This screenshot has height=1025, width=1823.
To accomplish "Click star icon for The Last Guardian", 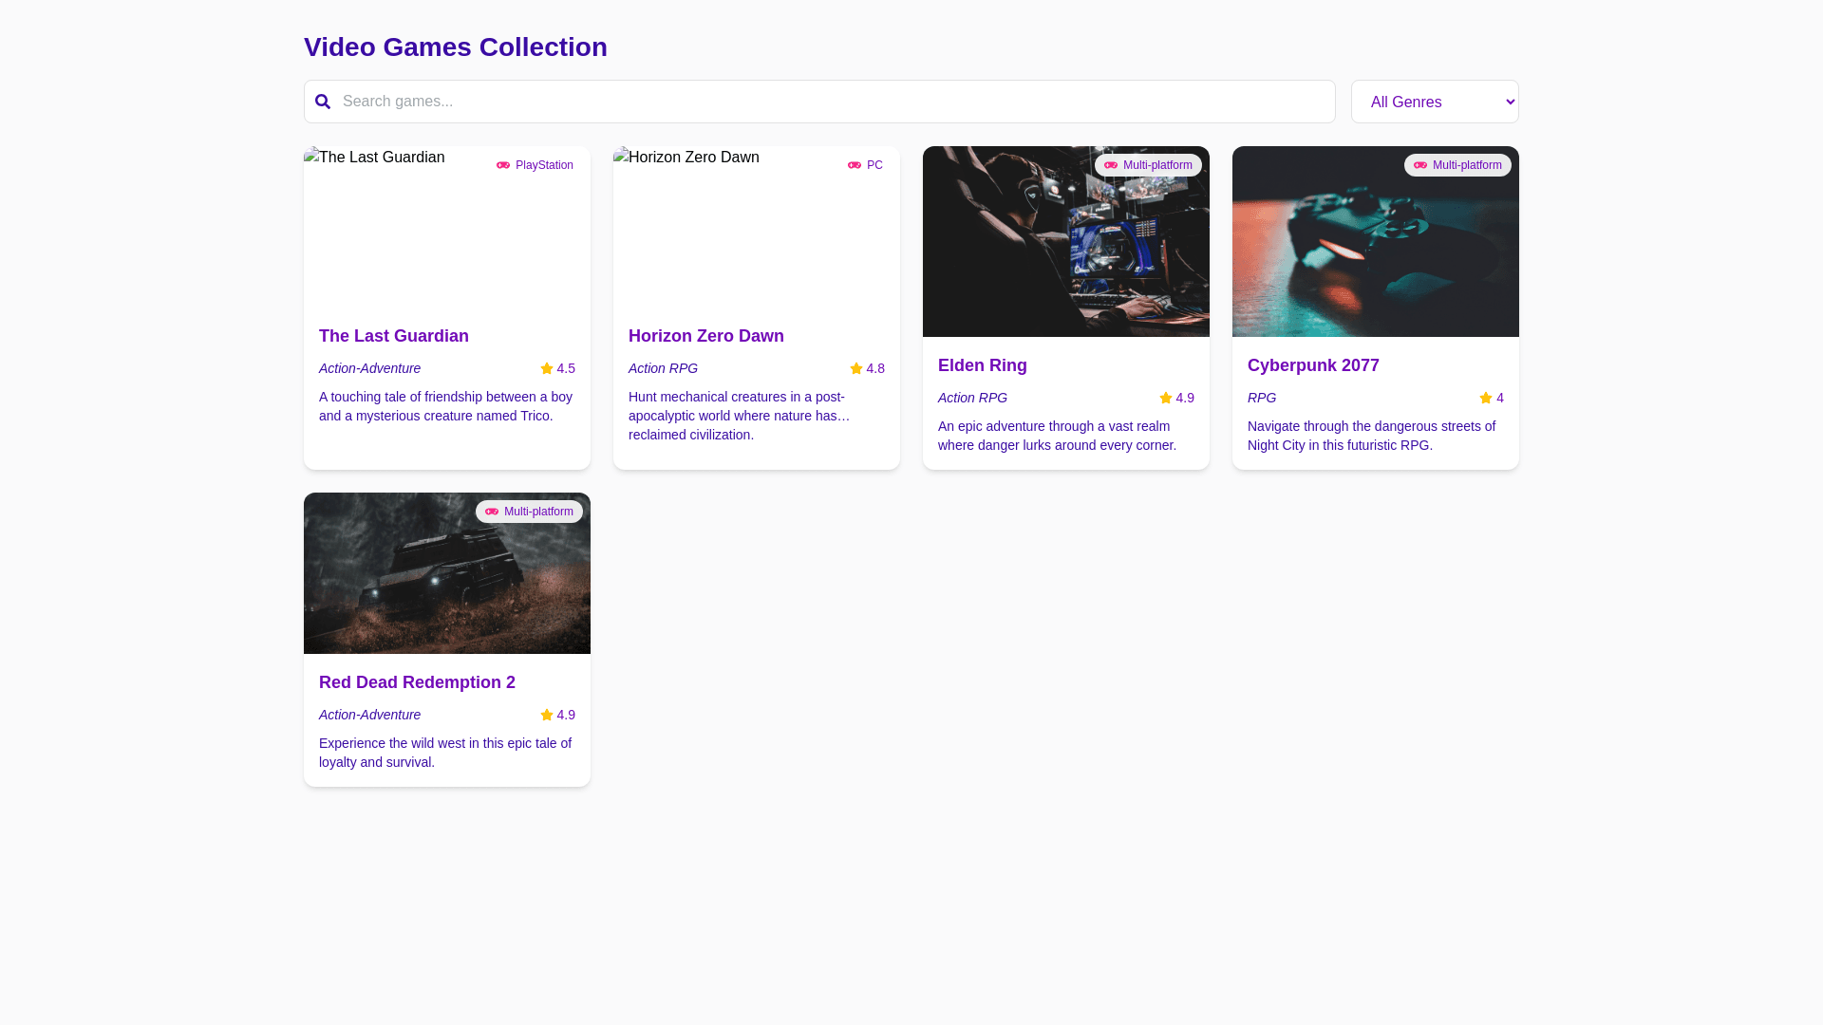I will point(547,368).
